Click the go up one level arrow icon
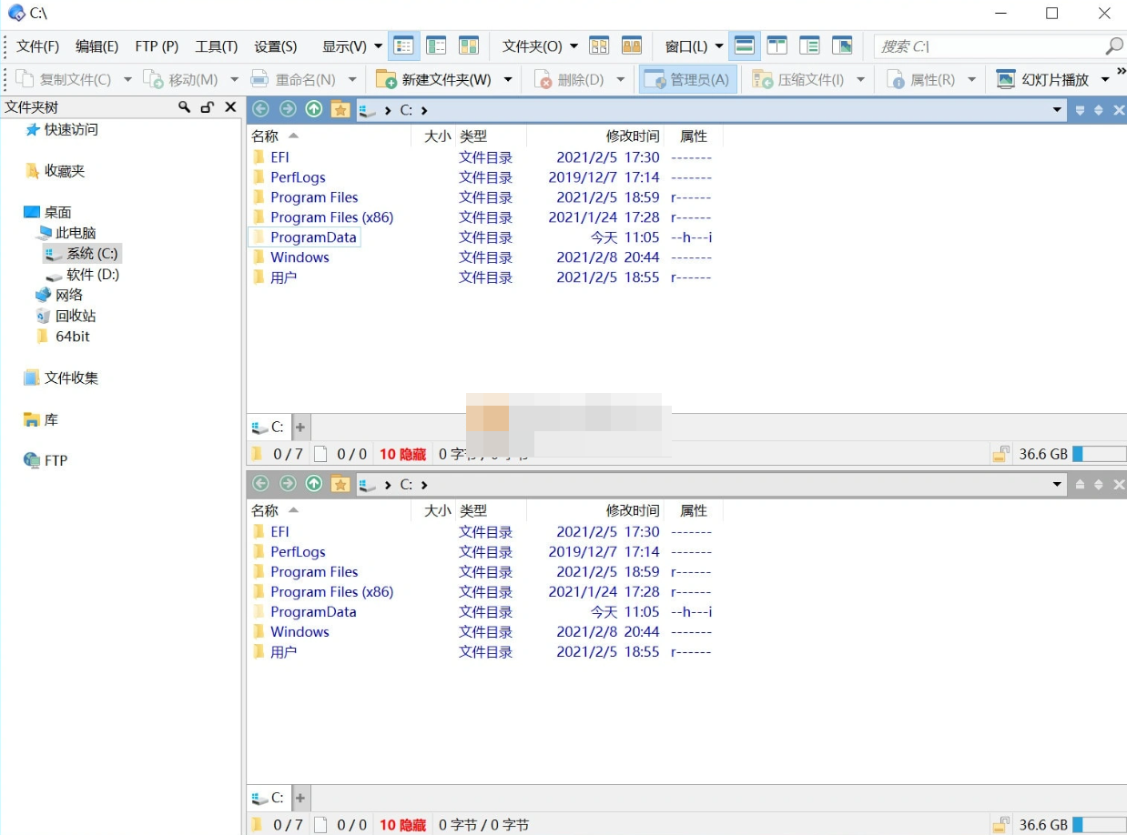1127x835 pixels. coord(314,109)
